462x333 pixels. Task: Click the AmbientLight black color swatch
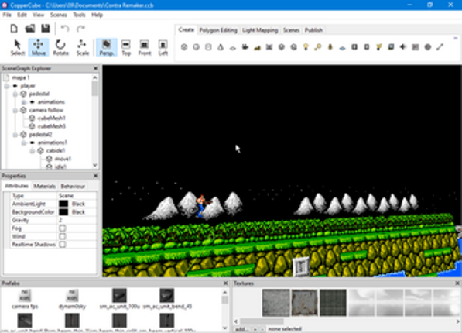coord(63,204)
